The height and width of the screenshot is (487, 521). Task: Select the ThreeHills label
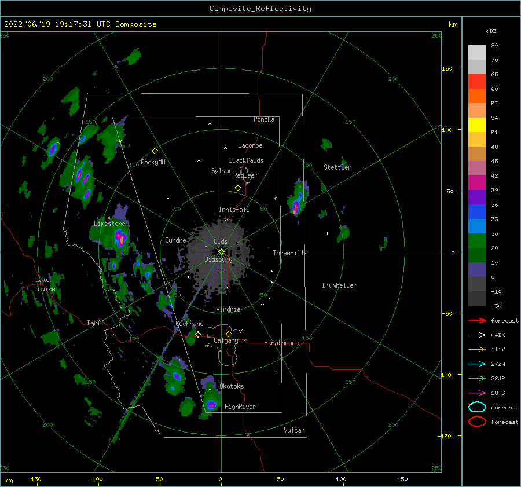tap(290, 253)
